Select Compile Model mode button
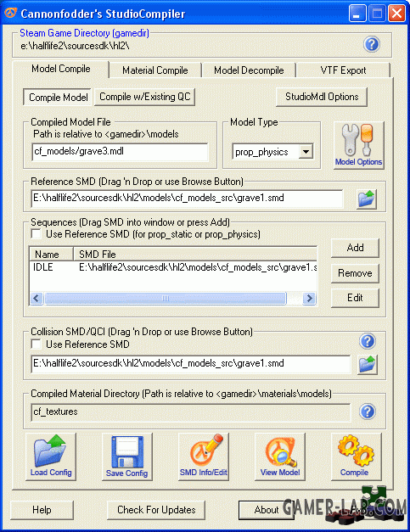This screenshot has width=410, height=532. (x=58, y=98)
